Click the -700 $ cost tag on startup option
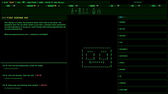The image size is (168, 94). click(38, 75)
